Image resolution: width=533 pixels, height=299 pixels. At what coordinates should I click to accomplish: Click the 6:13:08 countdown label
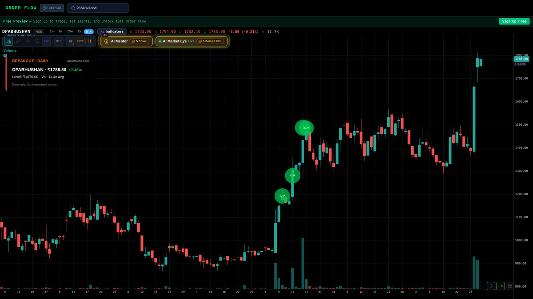tap(520, 64)
